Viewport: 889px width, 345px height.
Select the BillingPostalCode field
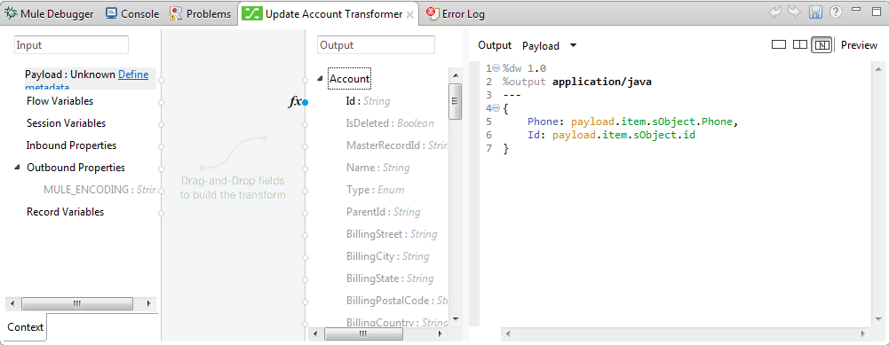[x=397, y=301]
